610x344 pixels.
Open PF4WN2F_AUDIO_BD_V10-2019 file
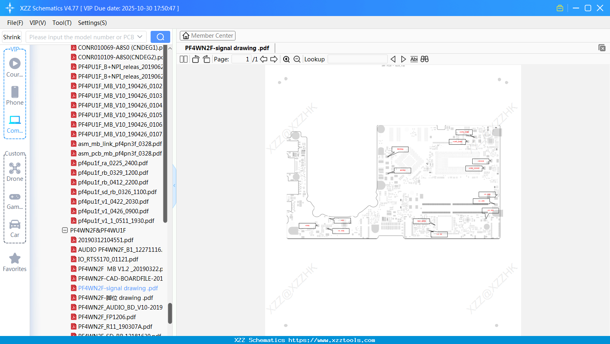click(117, 308)
